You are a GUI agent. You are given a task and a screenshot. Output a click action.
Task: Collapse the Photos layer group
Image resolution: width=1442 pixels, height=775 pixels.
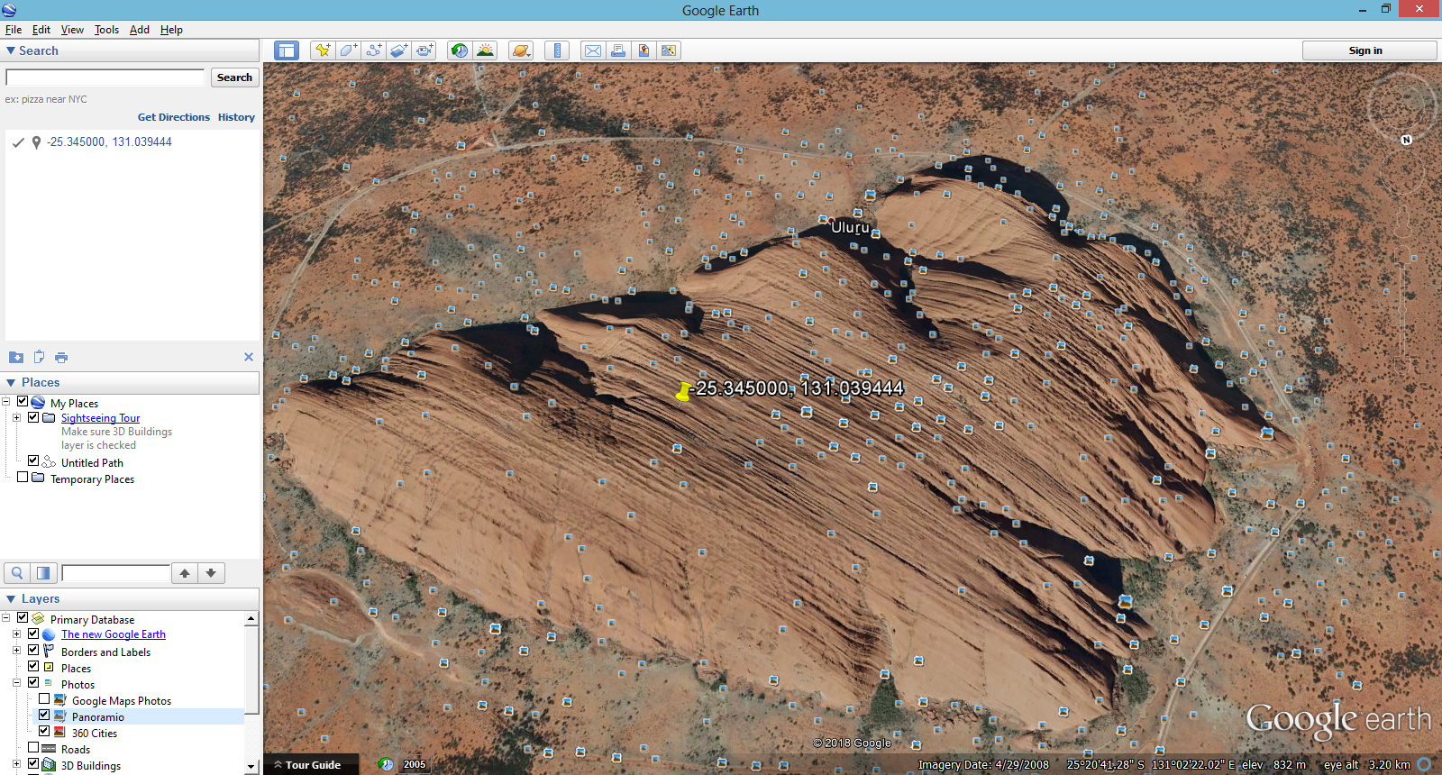point(16,683)
